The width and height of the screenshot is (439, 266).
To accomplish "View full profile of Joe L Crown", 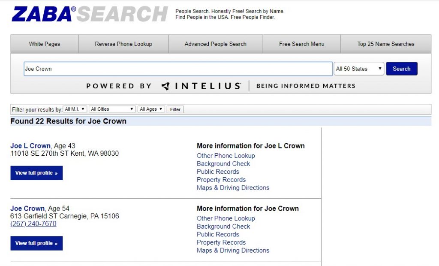I will [x=36, y=172].
